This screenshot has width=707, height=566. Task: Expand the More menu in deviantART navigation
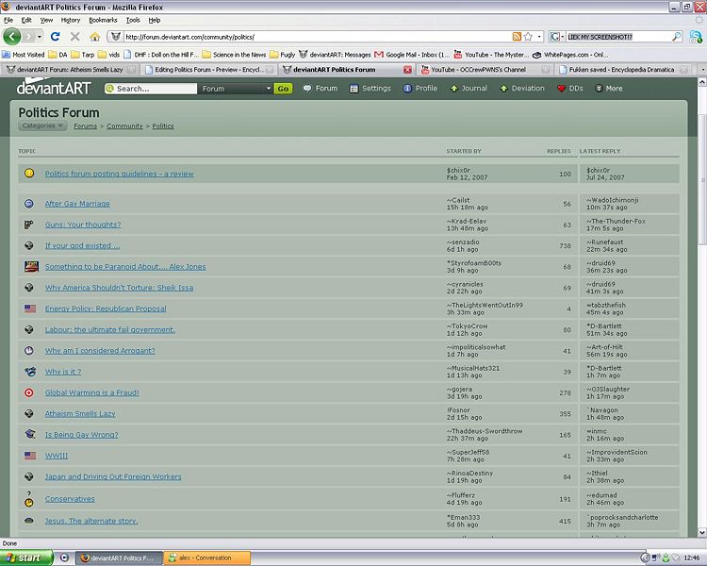pyautogui.click(x=608, y=89)
